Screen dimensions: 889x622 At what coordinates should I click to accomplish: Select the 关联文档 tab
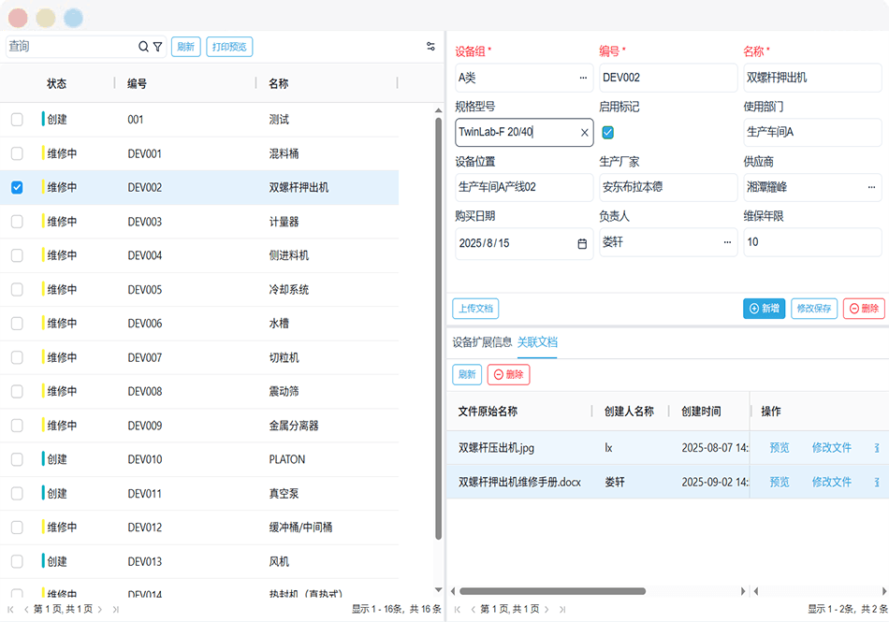tap(537, 342)
